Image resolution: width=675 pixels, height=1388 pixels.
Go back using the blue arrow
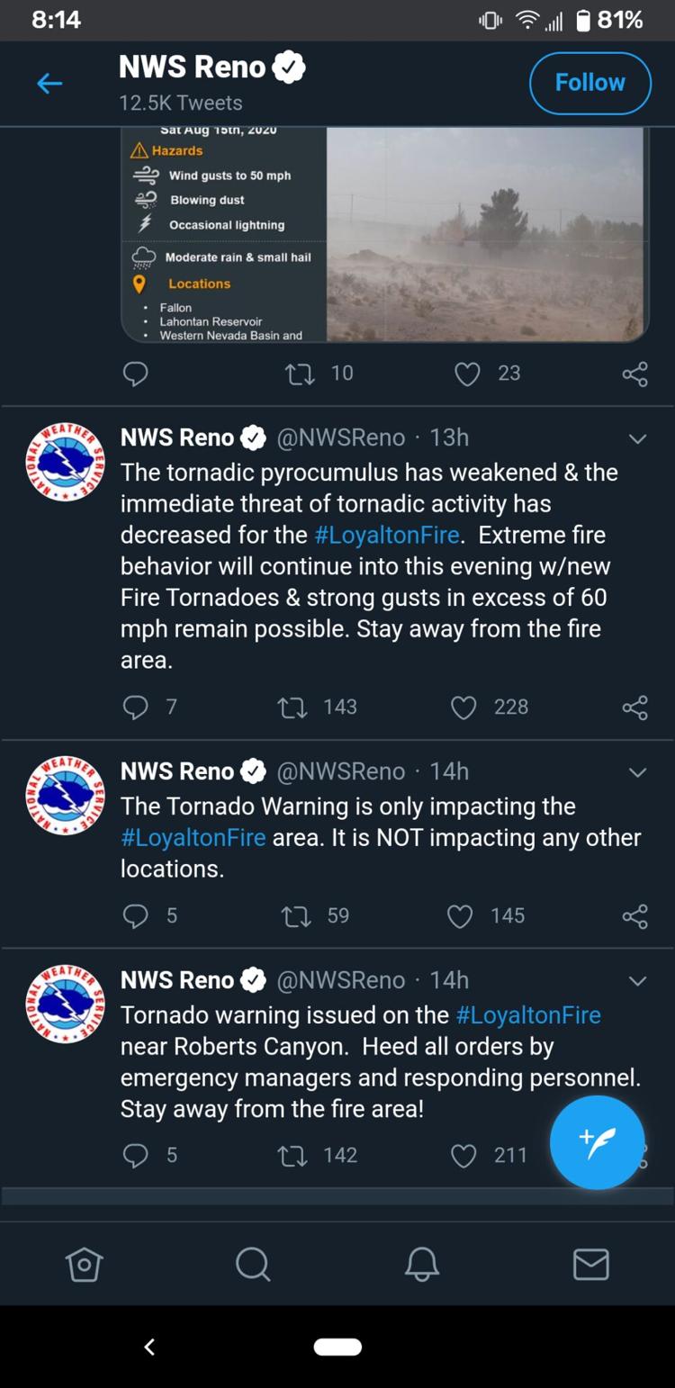[49, 84]
